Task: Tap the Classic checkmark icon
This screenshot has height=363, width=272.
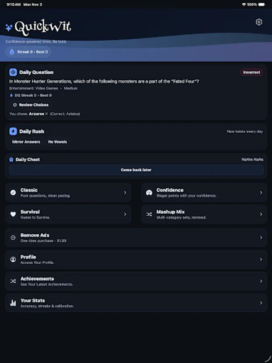Action: [x=13, y=192]
